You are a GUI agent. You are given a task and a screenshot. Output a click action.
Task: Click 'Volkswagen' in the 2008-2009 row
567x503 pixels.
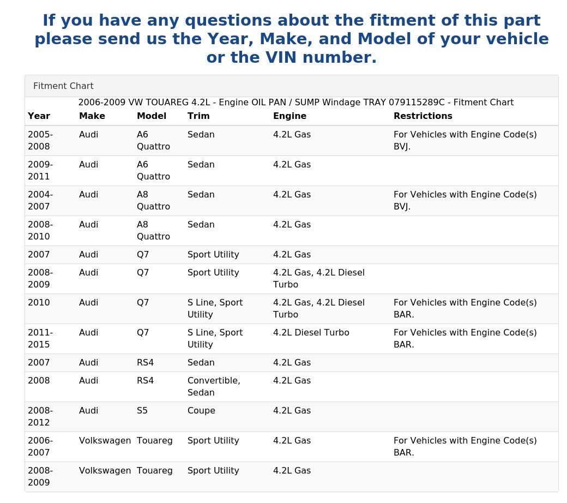point(105,471)
